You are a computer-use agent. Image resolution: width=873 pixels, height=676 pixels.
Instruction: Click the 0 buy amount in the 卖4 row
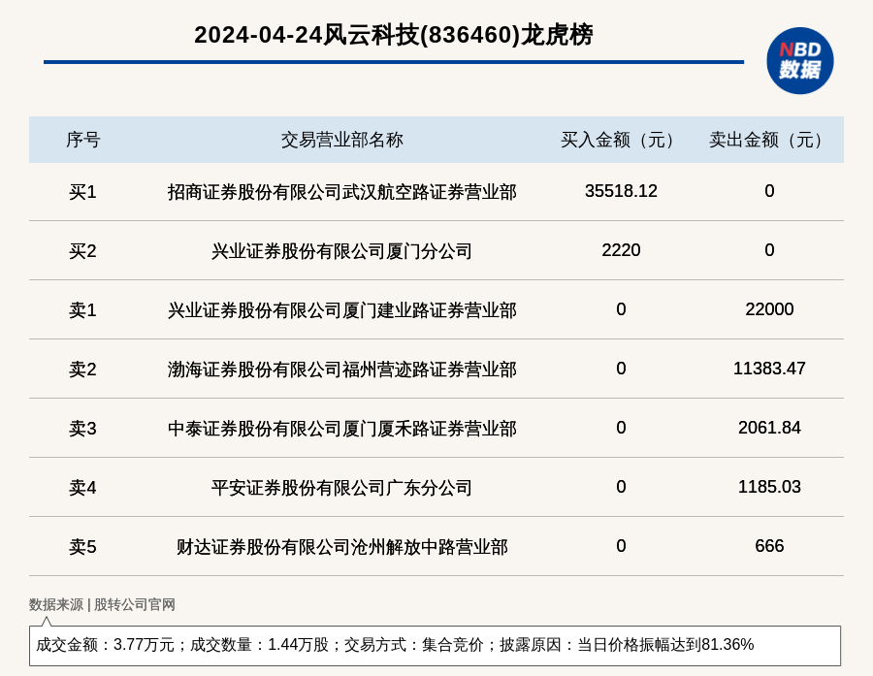621,487
